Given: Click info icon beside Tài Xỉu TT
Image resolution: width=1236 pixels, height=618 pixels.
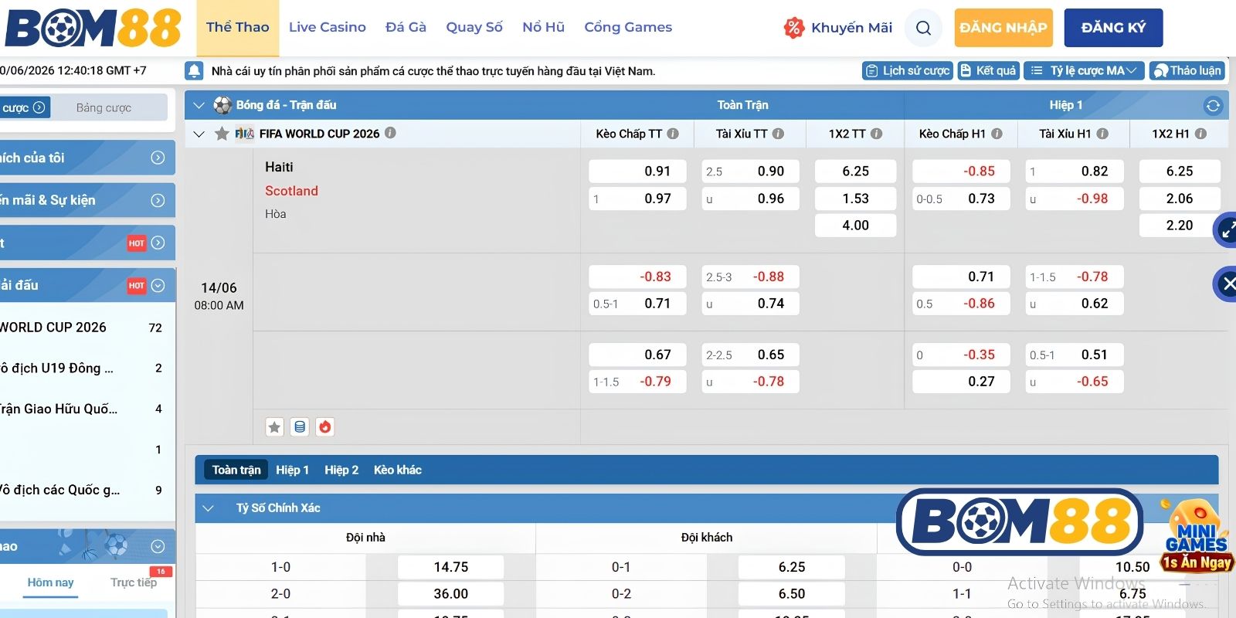Looking at the screenshot, I should coord(778,134).
